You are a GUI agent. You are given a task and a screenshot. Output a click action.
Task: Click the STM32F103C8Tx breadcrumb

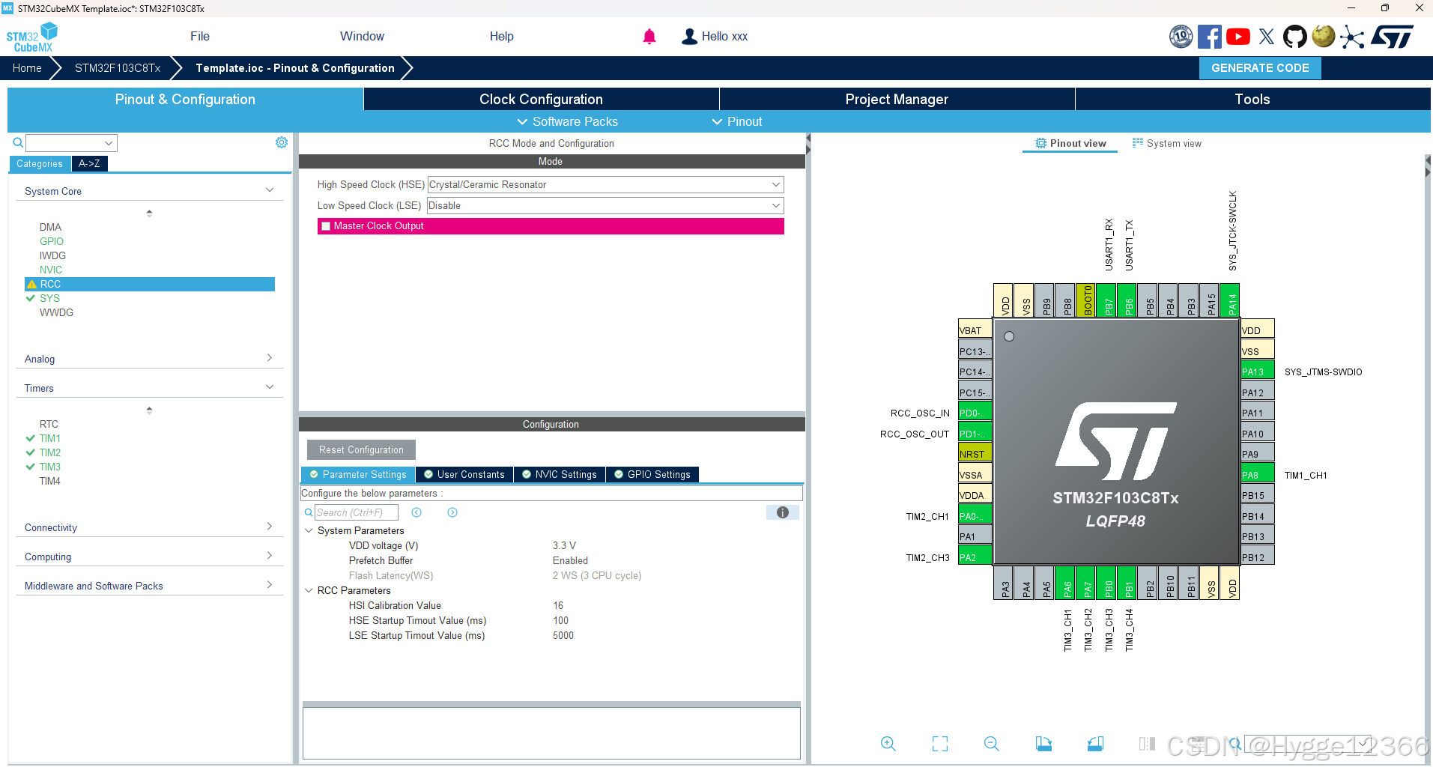(118, 67)
